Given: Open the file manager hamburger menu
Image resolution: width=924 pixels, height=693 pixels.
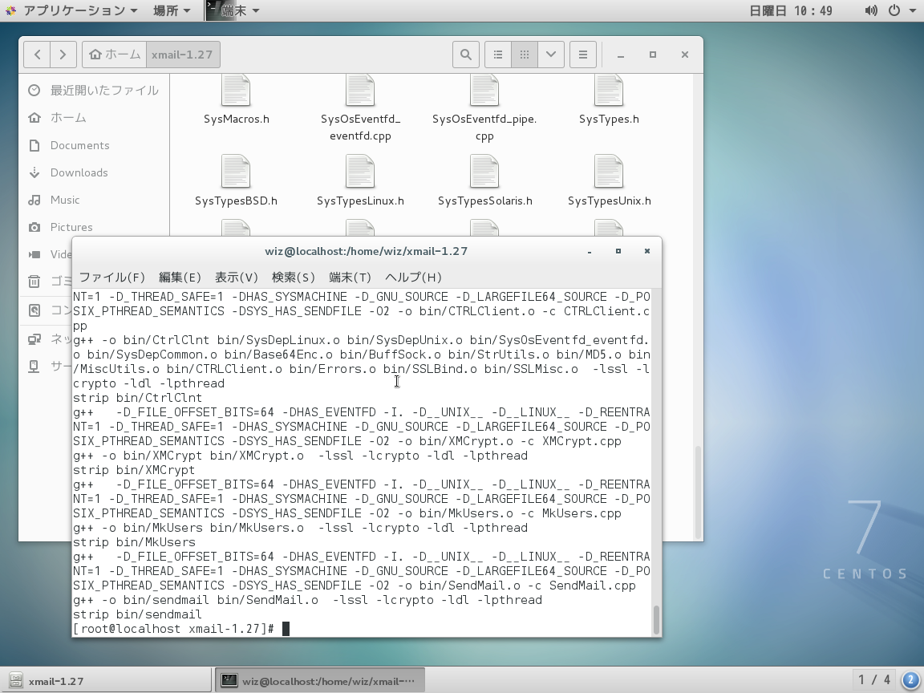Looking at the screenshot, I should [x=583, y=55].
